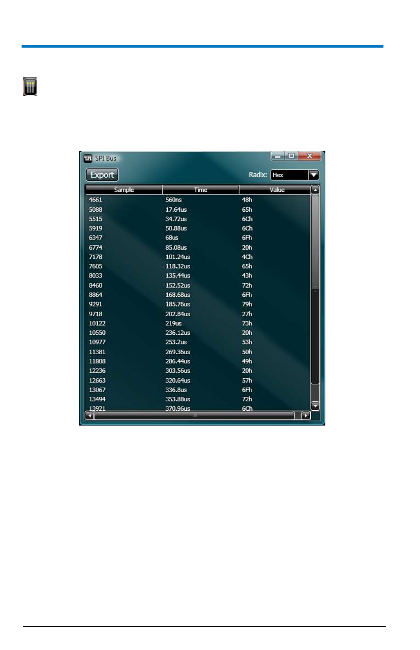Select sample 6774 row
Image resolution: width=420 pixels, height=650 pixels.
click(x=198, y=247)
